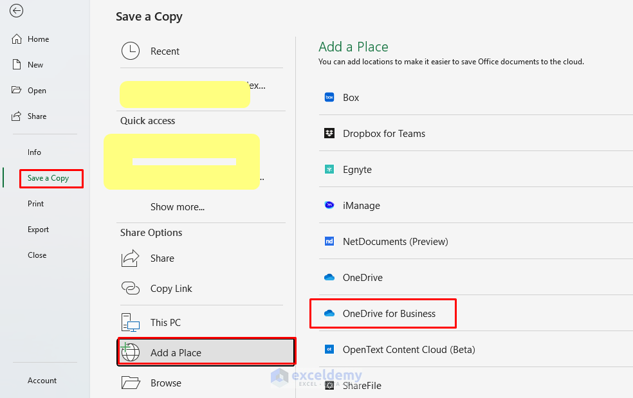The image size is (633, 398).
Task: Click the Browse folder icon
Action: (x=131, y=382)
